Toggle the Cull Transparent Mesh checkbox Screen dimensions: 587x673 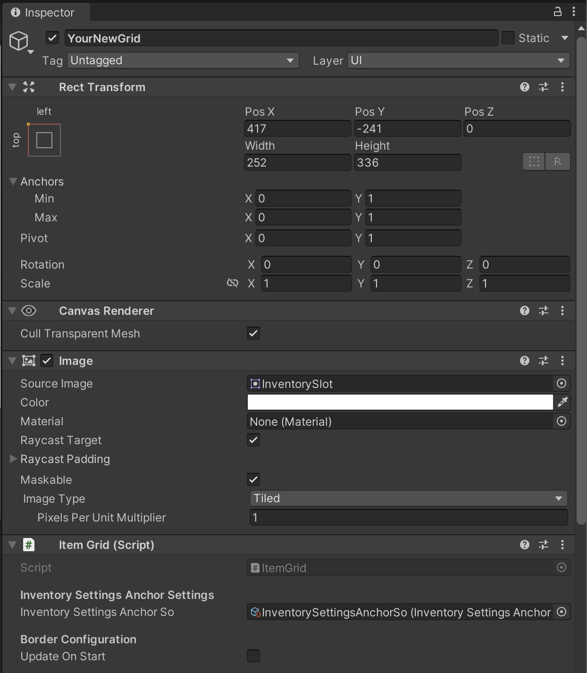coord(253,333)
